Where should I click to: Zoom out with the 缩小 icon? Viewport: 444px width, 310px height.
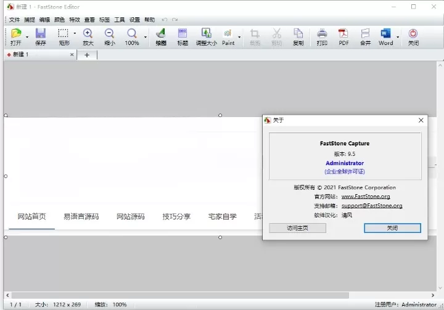110,37
